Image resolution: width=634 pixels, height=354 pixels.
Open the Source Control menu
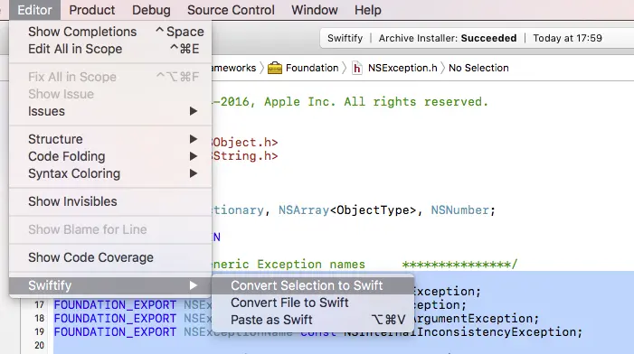231,10
